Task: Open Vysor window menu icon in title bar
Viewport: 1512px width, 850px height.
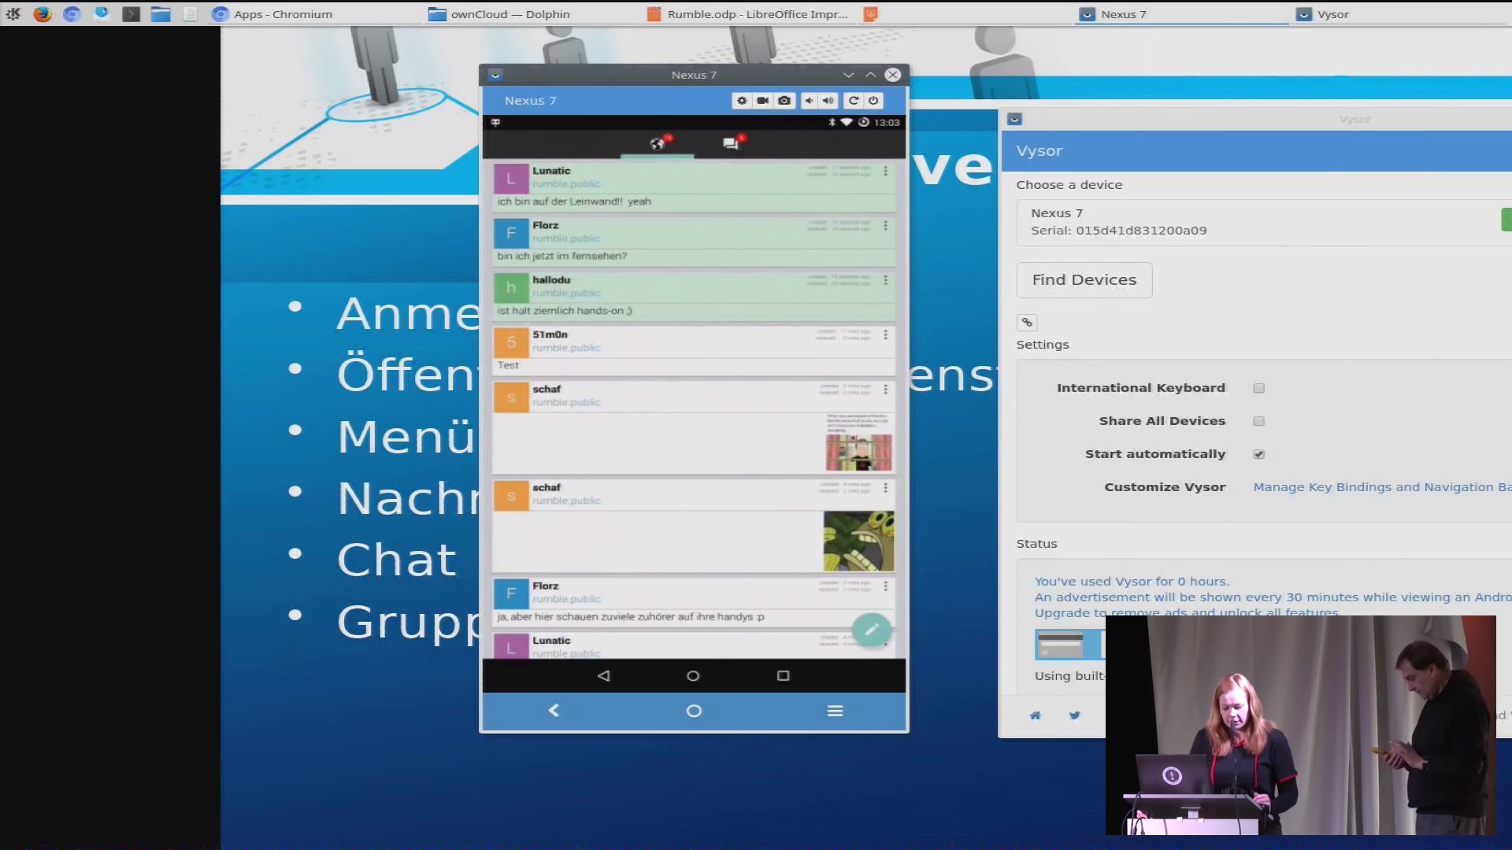Action: click(x=1014, y=119)
